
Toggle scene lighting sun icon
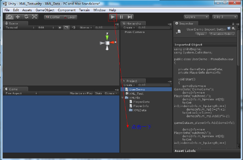[60, 27]
